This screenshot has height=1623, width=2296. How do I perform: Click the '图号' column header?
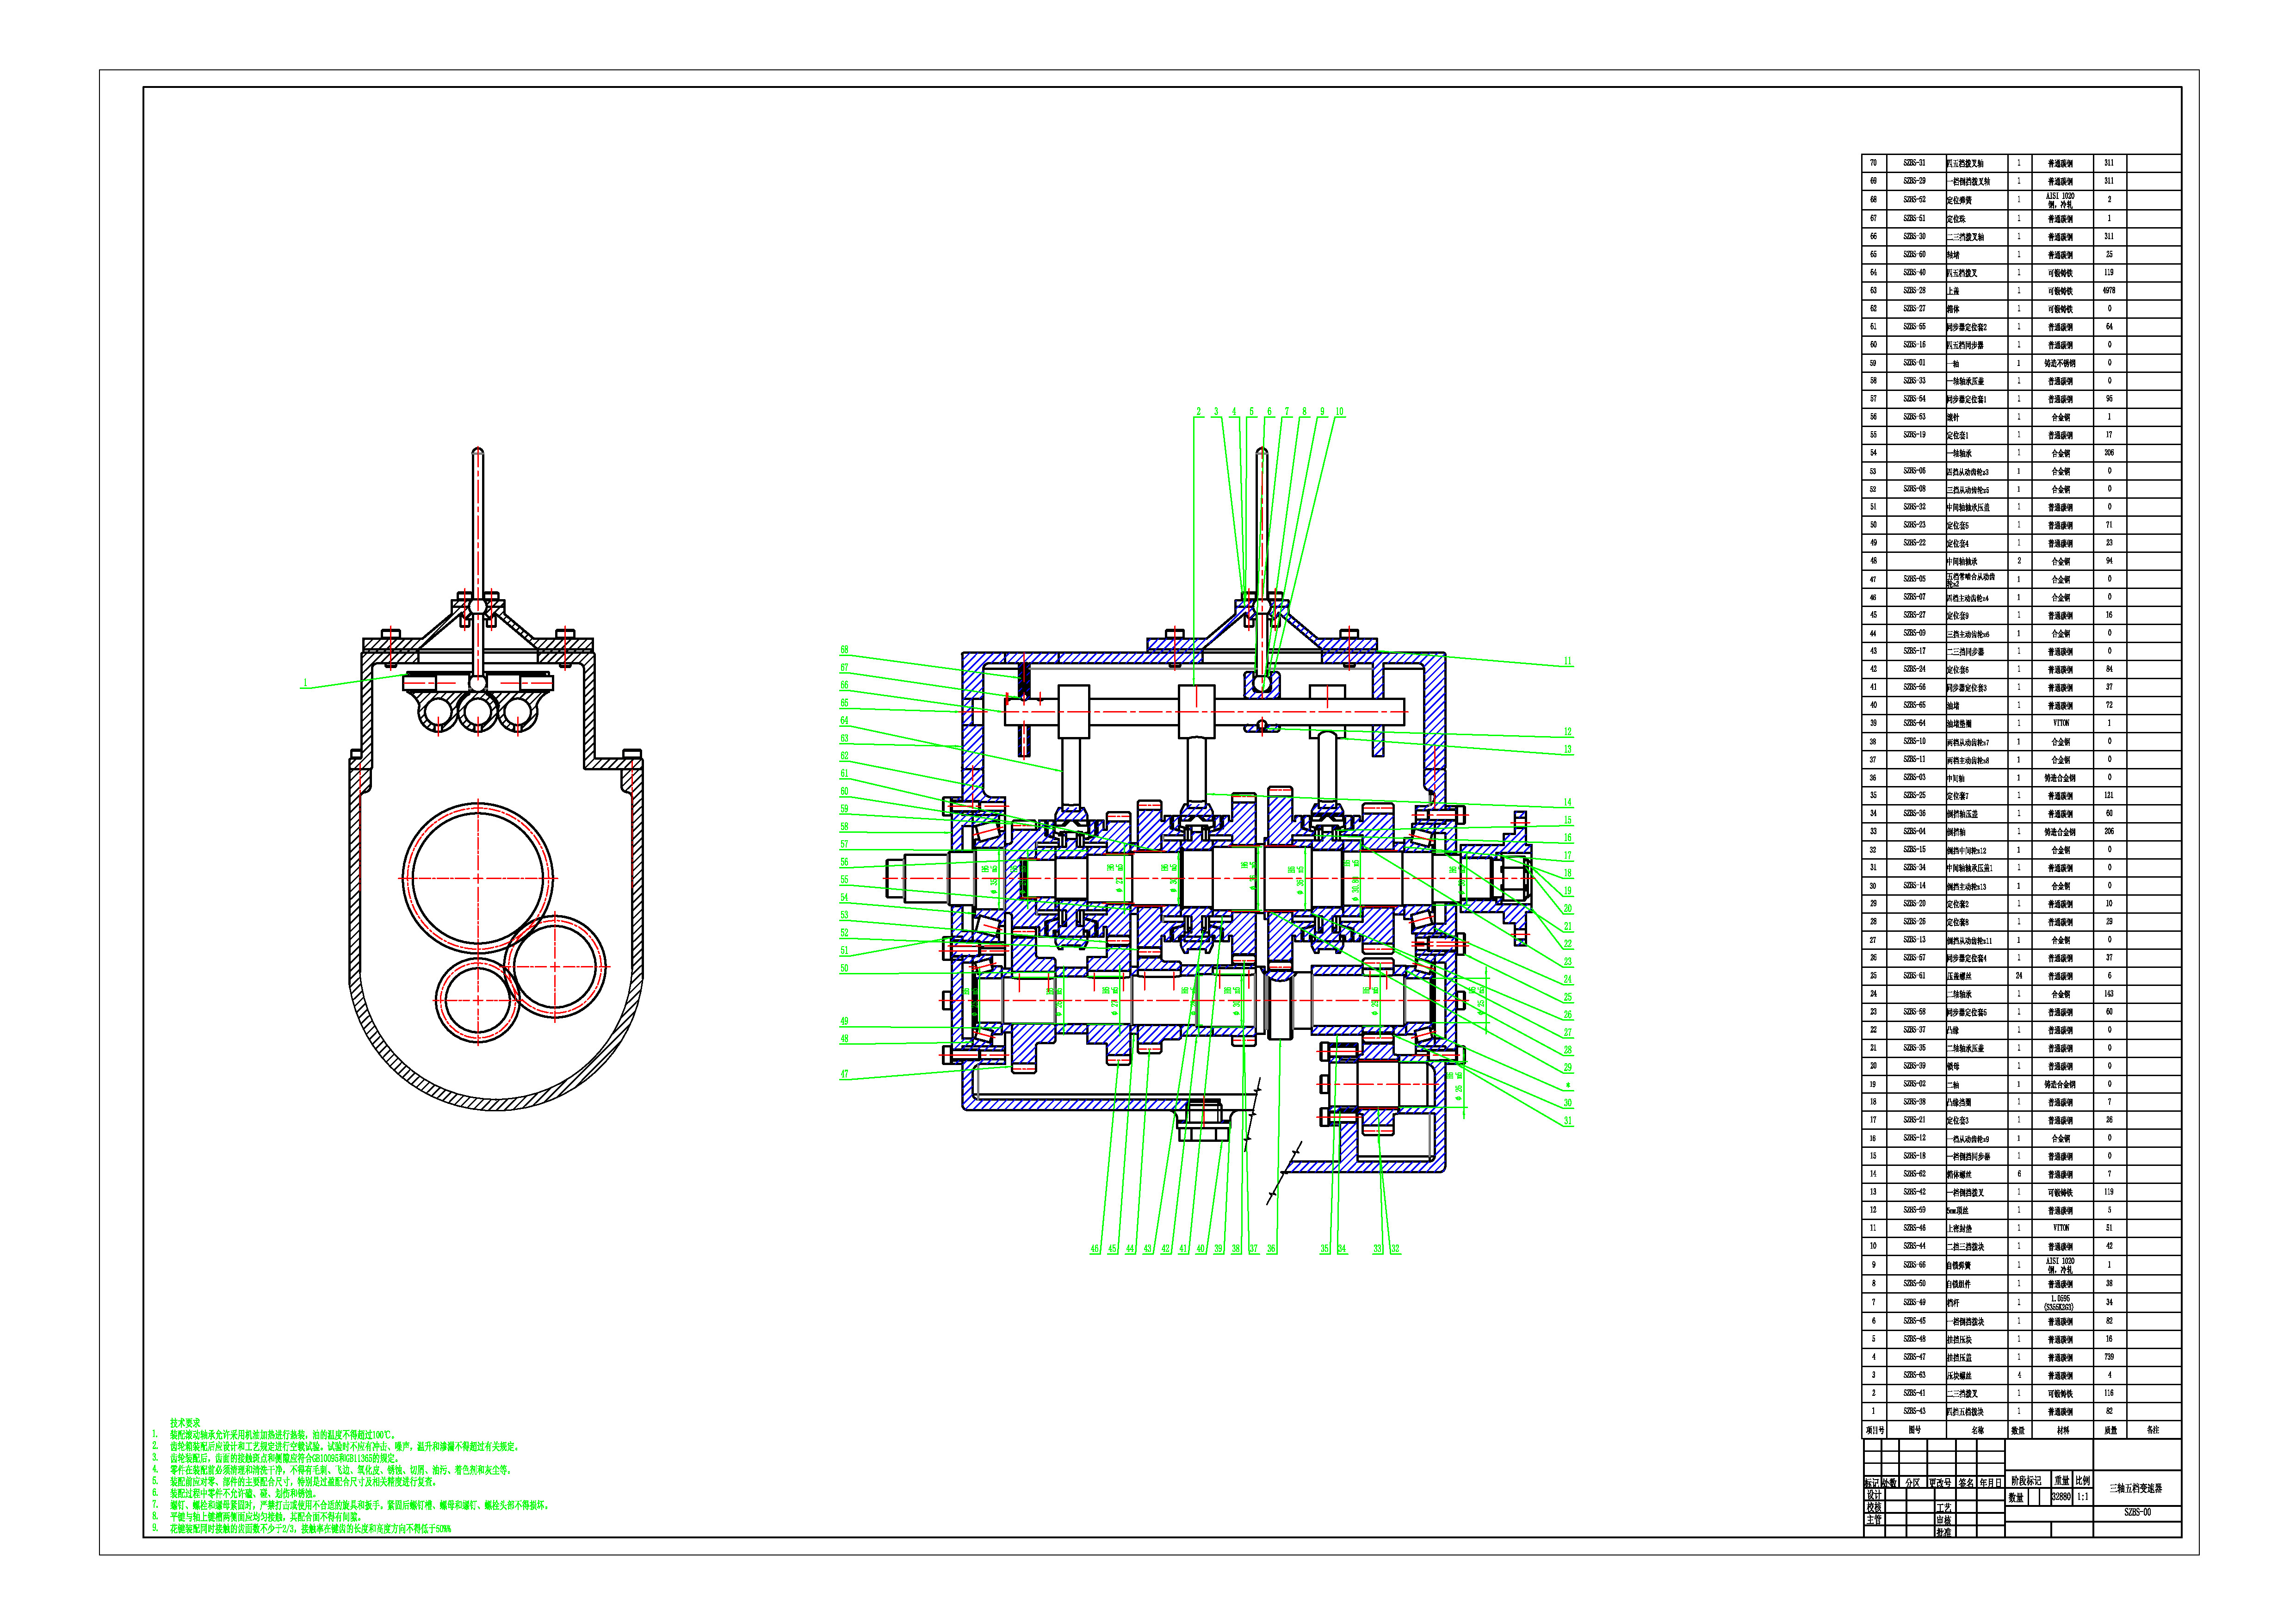click(1914, 1430)
